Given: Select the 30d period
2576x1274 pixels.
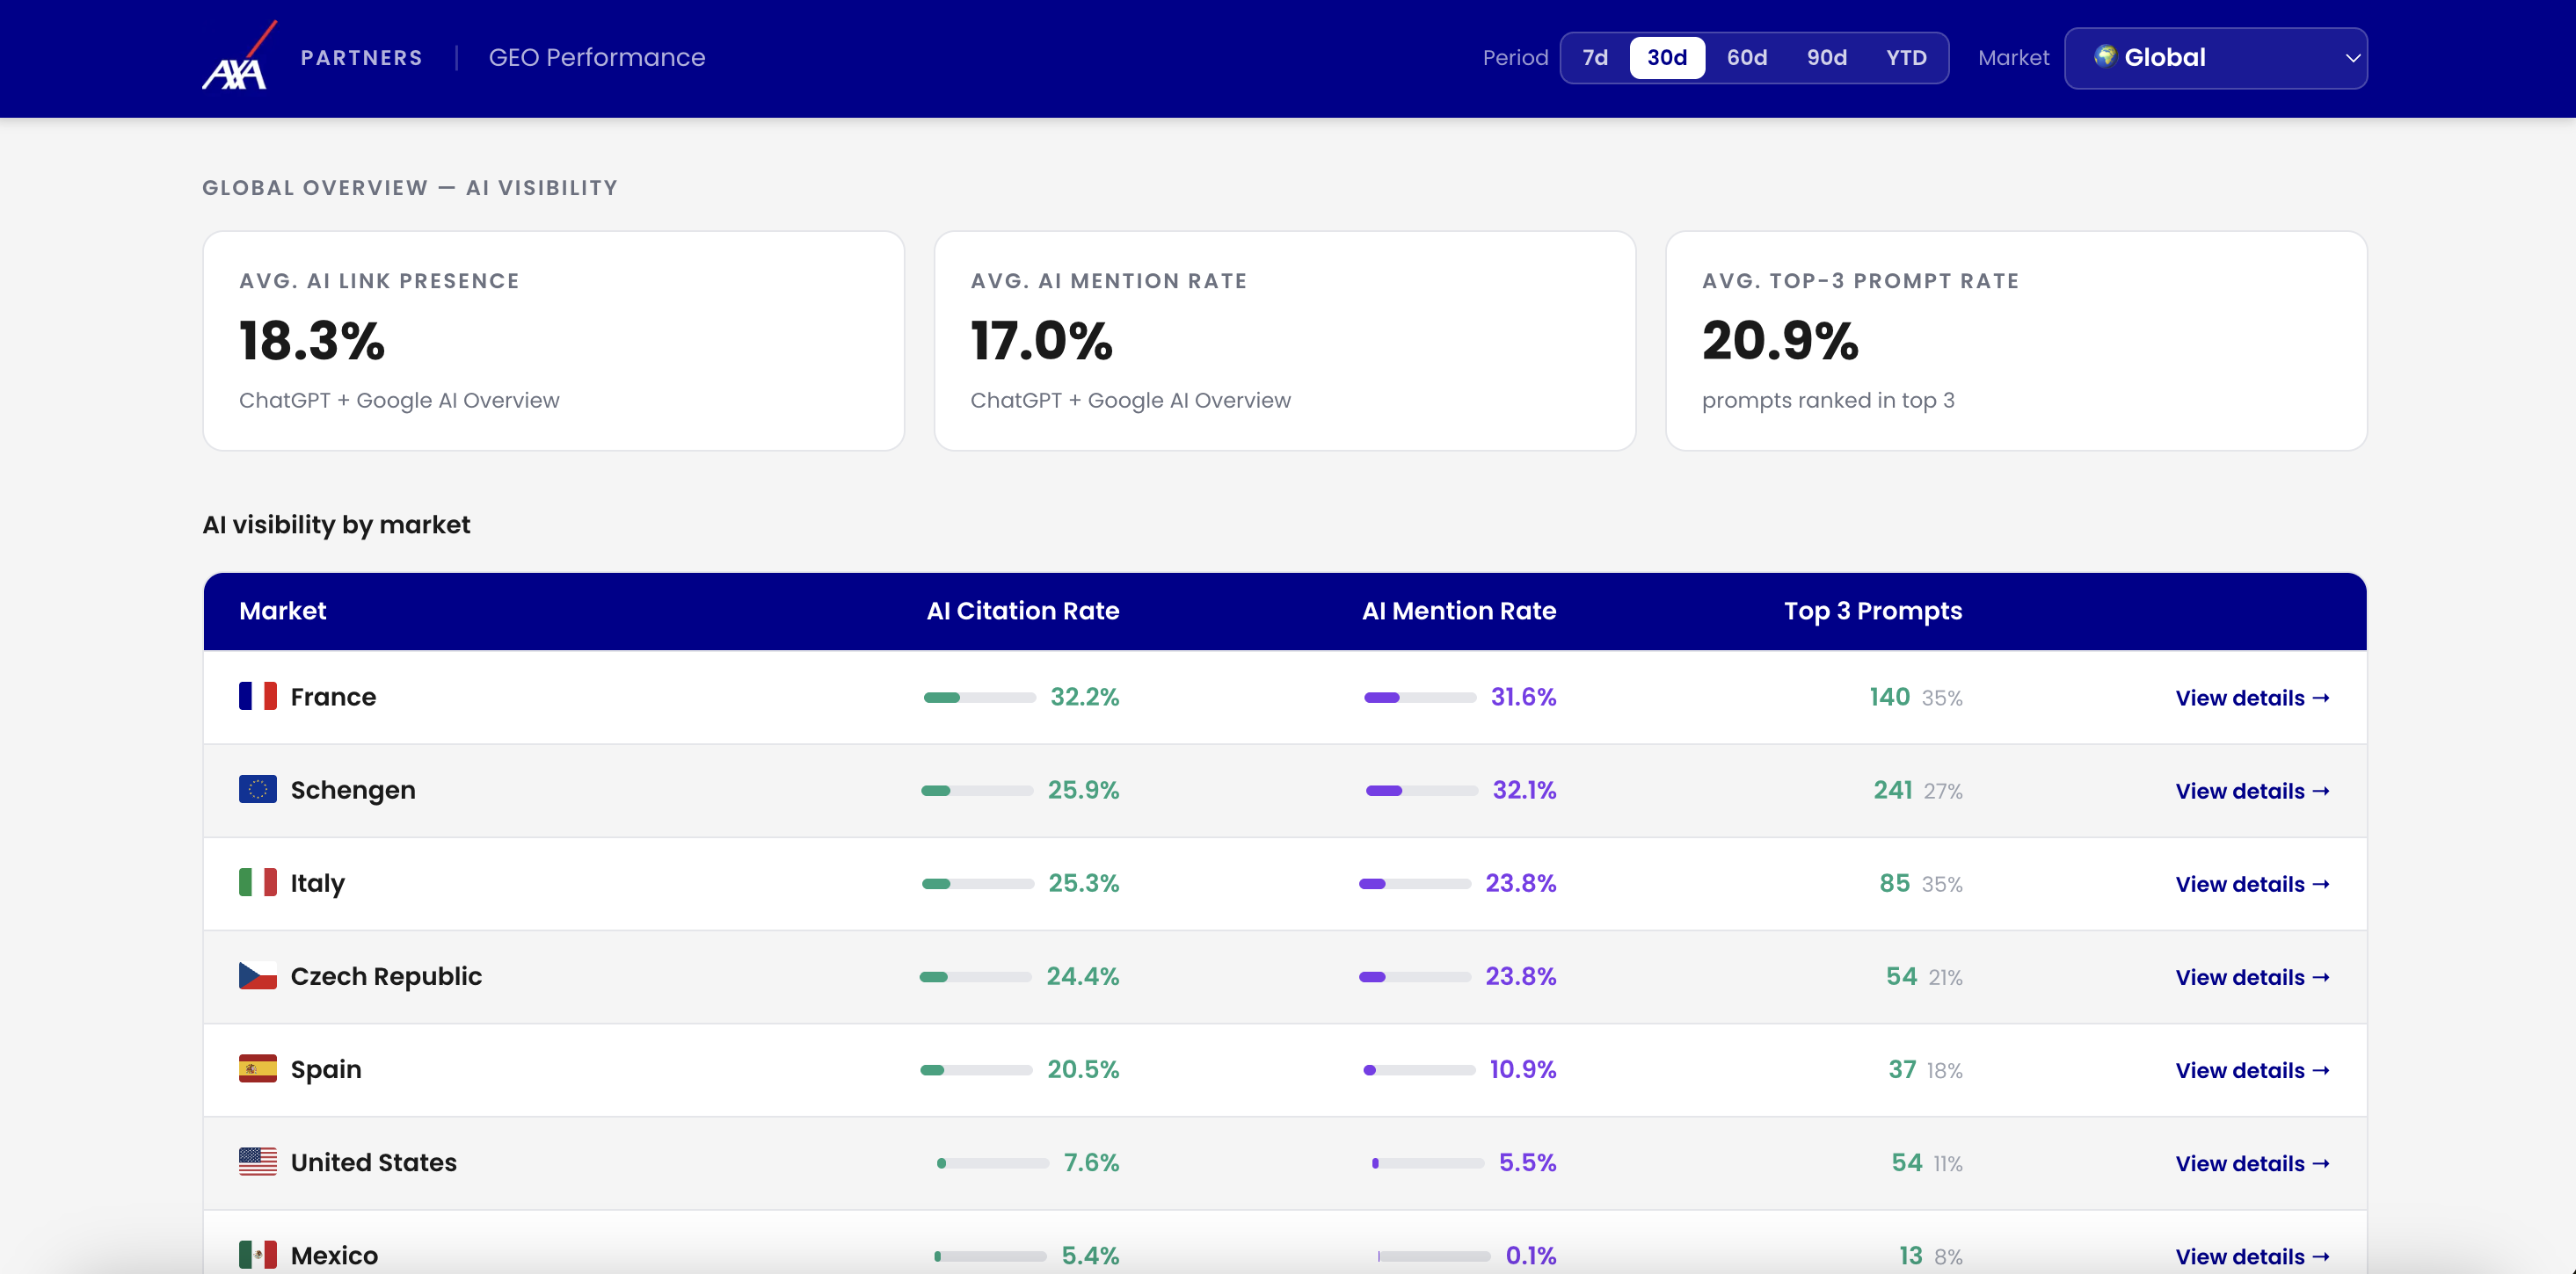Looking at the screenshot, I should pos(1667,58).
